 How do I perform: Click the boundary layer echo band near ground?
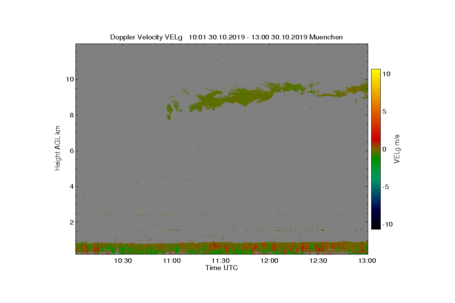(221, 248)
